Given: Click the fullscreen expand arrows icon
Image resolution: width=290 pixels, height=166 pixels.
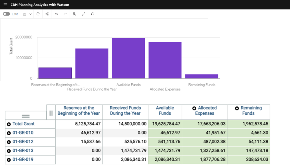Looking at the screenshot, I should coord(84,14).
